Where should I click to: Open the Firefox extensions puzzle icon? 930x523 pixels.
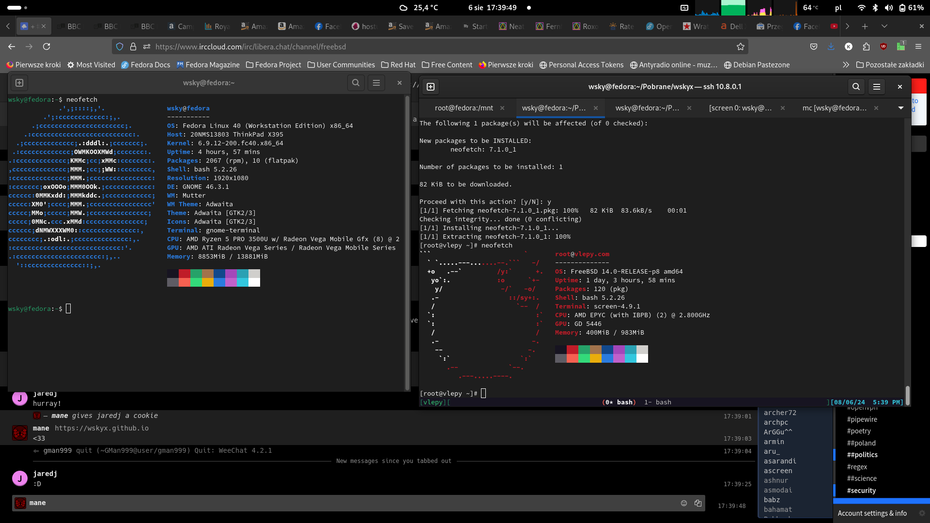[866, 46]
